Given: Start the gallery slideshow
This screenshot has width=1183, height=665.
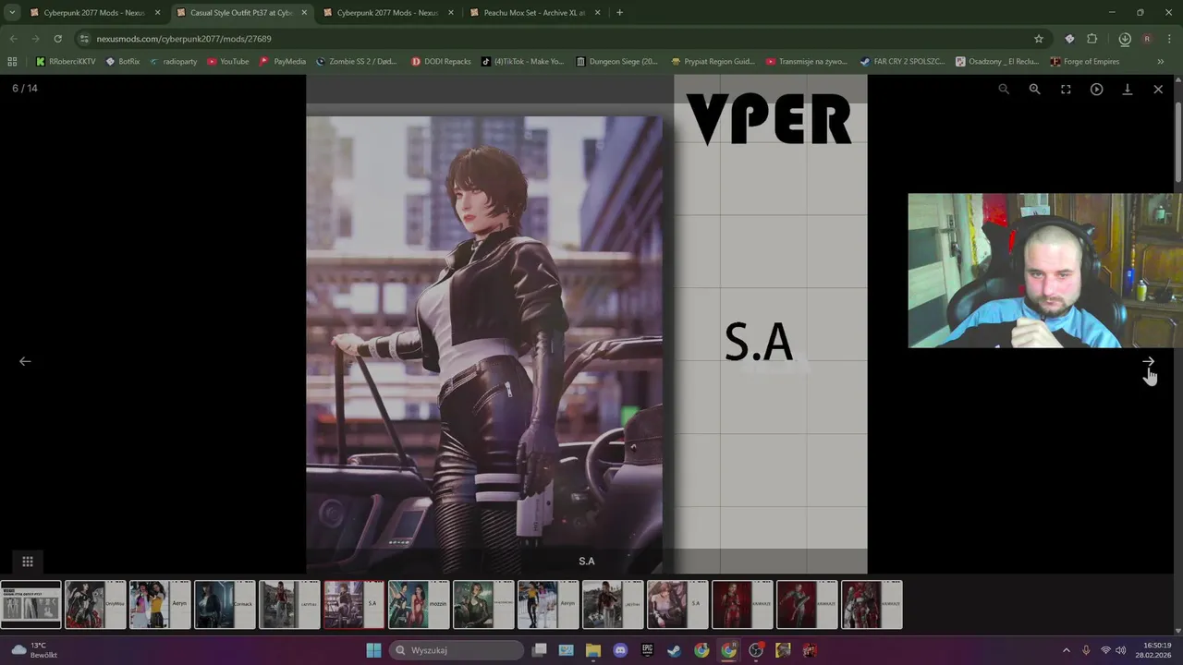Looking at the screenshot, I should 1096,89.
